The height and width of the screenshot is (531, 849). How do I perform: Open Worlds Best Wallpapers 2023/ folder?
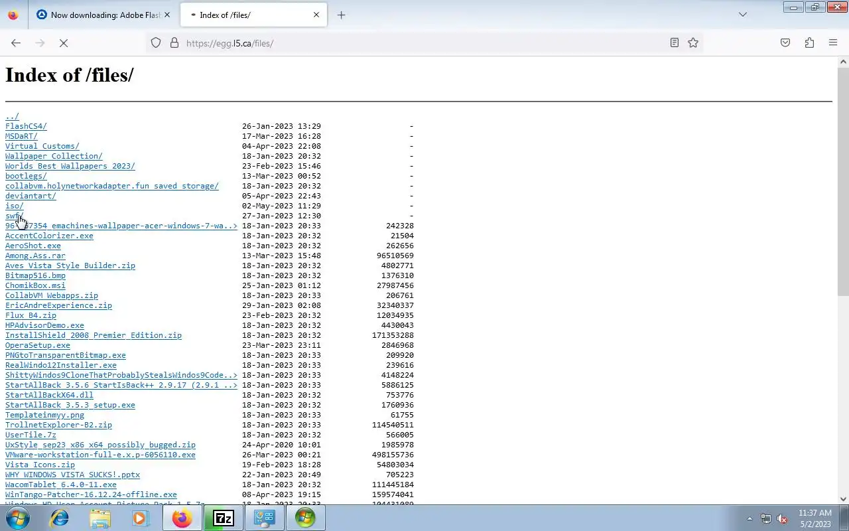[x=70, y=166]
